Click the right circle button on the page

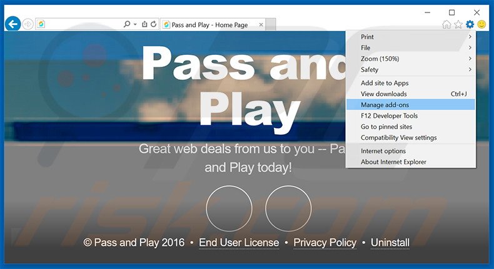tap(288, 208)
